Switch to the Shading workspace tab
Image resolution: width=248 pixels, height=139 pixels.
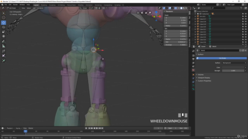click(81, 5)
